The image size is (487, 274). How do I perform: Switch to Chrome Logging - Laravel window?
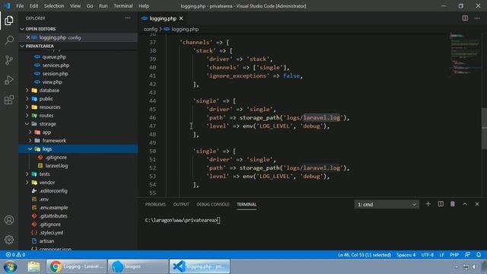[x=76, y=266]
